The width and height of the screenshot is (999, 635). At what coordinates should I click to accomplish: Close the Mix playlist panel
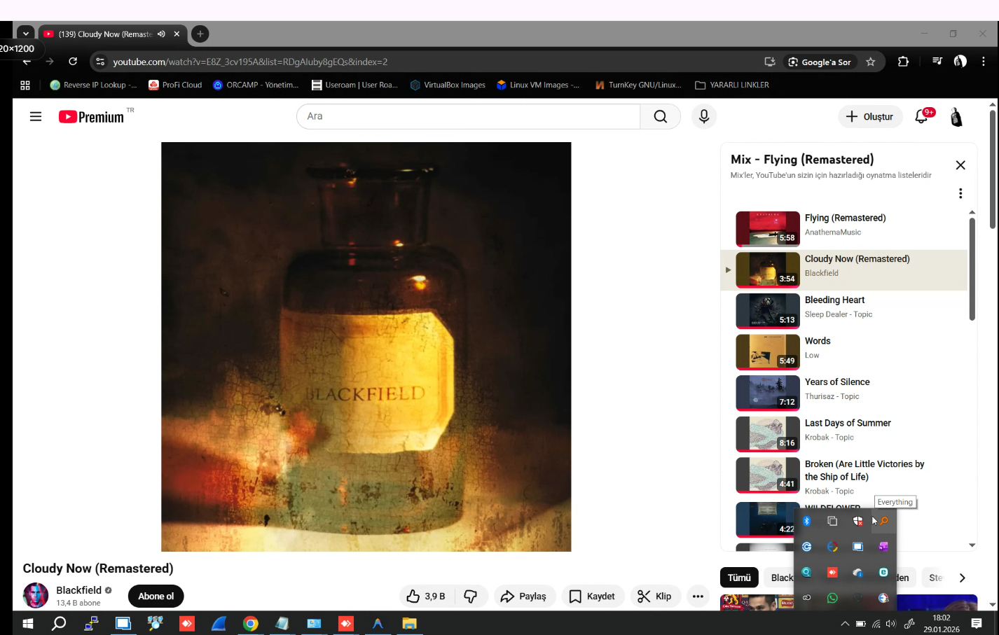click(960, 165)
